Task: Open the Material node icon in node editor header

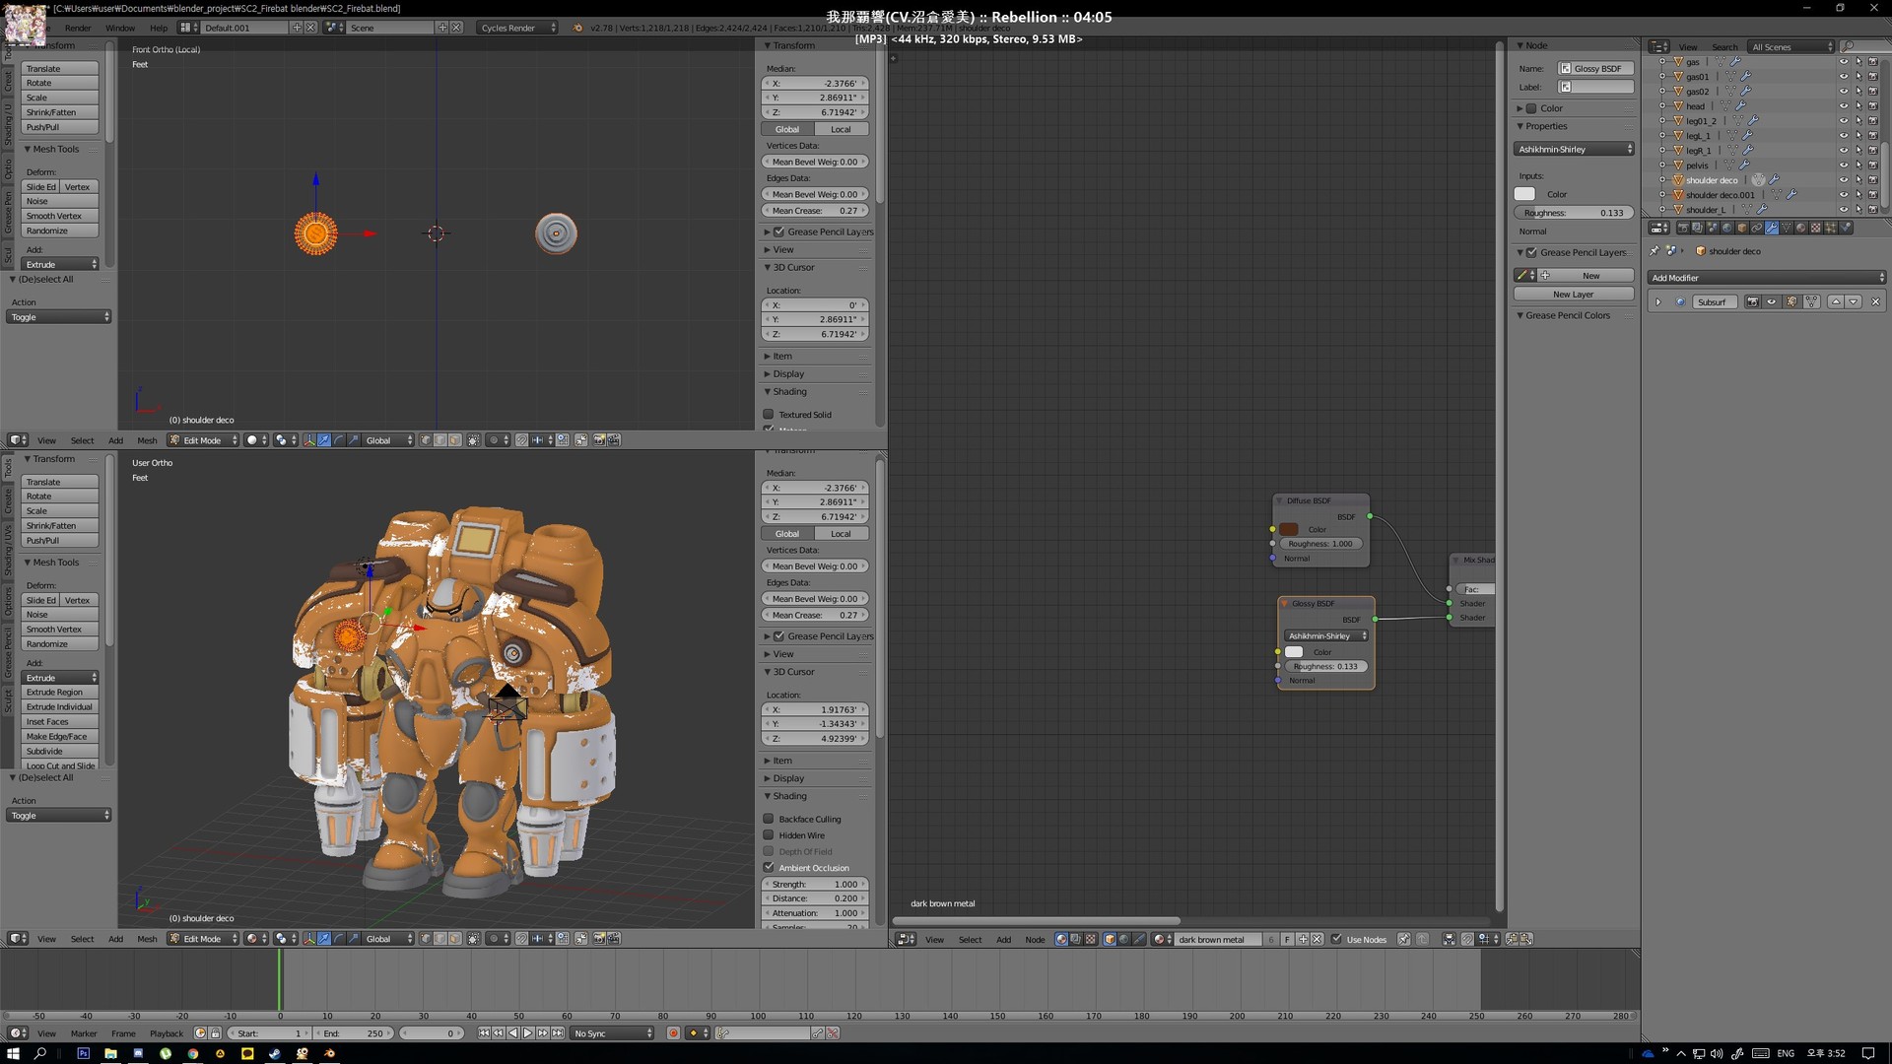Action: pyautogui.click(x=1062, y=939)
